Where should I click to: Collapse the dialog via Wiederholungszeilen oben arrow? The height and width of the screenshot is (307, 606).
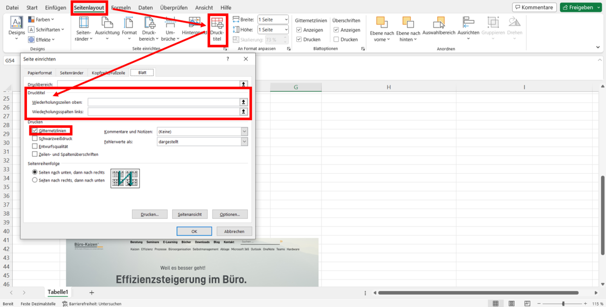[243, 101]
